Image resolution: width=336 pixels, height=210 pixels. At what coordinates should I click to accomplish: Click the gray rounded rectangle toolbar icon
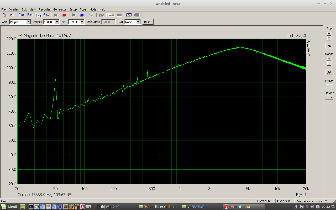137,15
